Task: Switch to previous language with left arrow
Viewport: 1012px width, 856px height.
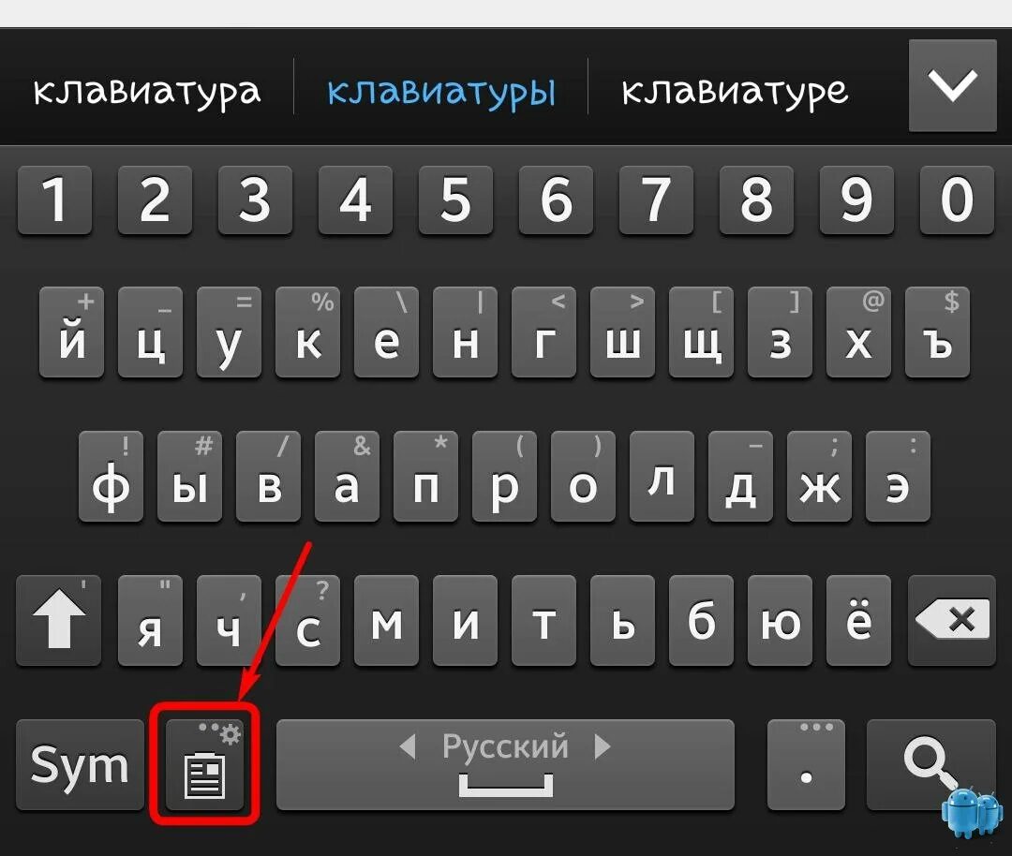Action: coord(408,746)
